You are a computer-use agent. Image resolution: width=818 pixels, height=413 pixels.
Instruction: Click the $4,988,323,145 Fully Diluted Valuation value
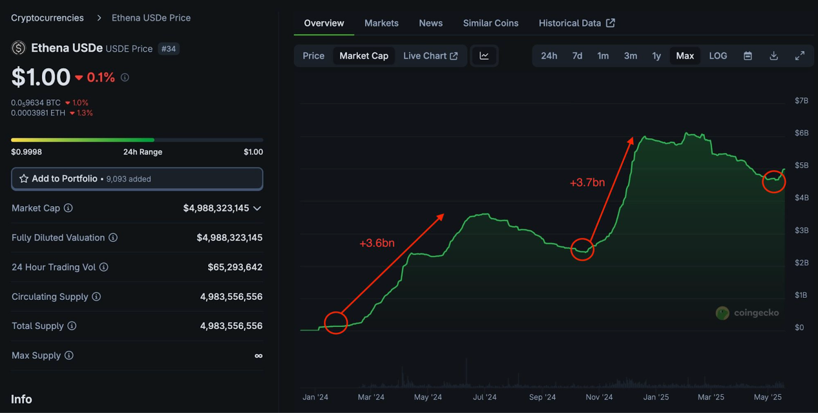pos(230,237)
